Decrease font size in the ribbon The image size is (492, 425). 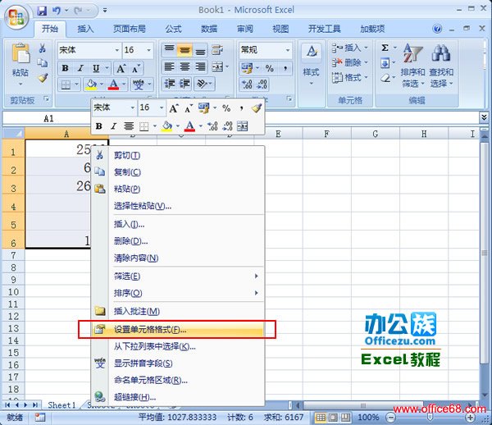[x=136, y=68]
